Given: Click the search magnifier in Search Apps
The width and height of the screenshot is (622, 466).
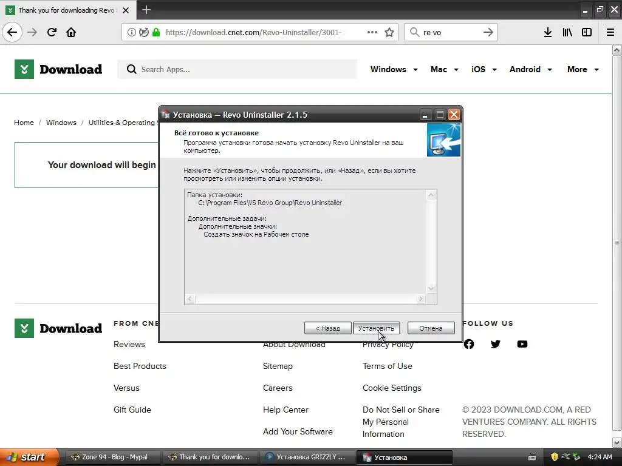Looking at the screenshot, I should pos(131,69).
